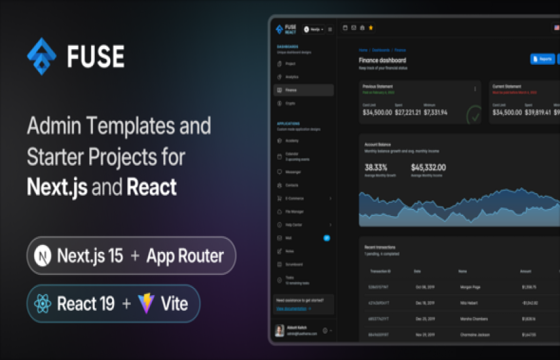Sort by Transaction ID column header
This screenshot has height=360, width=560.
pos(381,272)
